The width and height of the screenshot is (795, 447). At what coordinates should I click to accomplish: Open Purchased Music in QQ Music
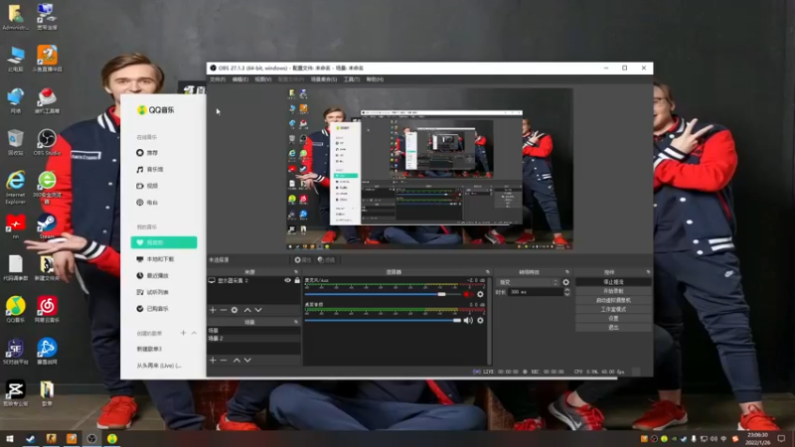click(x=153, y=309)
